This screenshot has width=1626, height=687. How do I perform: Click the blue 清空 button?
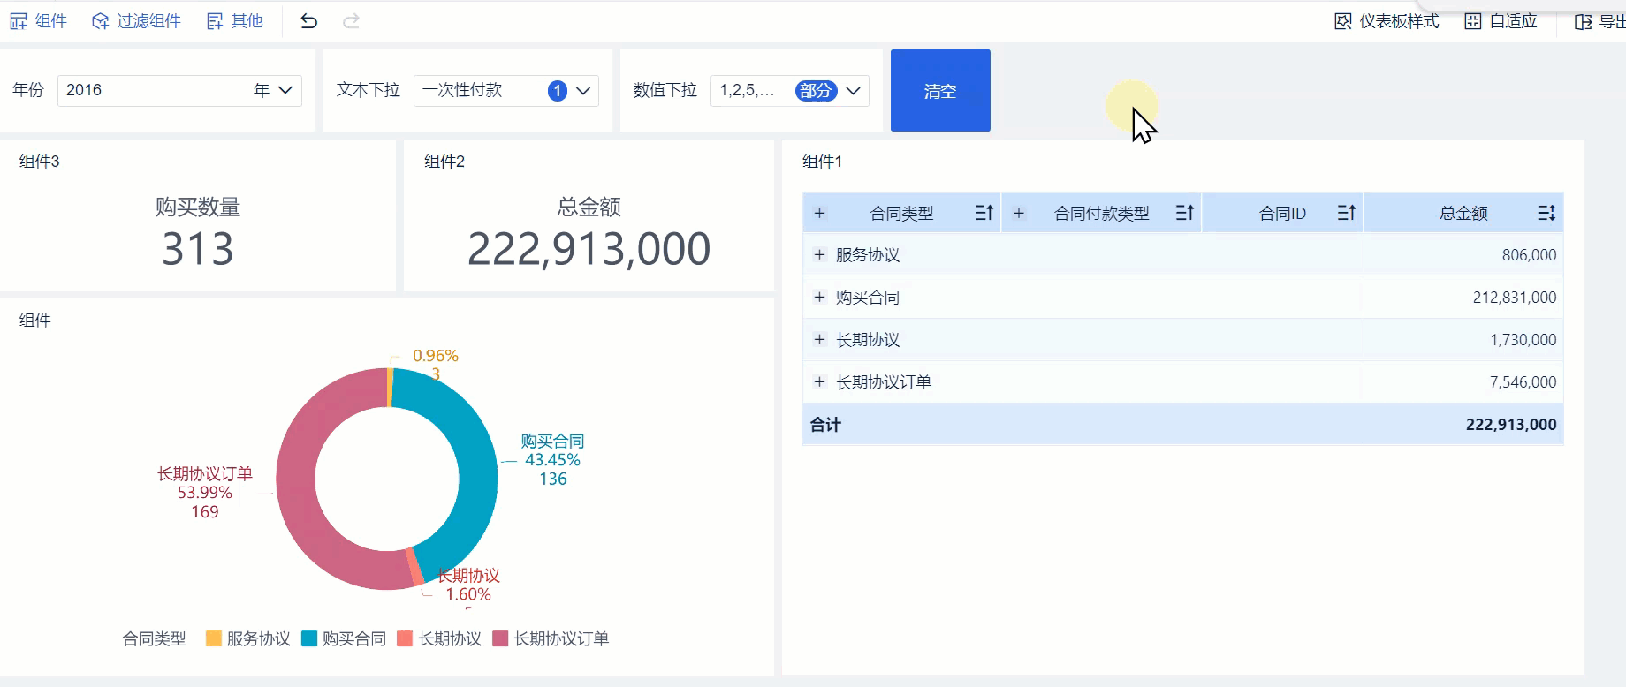click(940, 91)
